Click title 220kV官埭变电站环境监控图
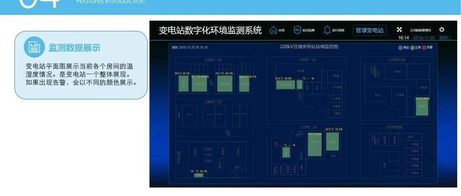The image size is (461, 196). pyautogui.click(x=309, y=46)
